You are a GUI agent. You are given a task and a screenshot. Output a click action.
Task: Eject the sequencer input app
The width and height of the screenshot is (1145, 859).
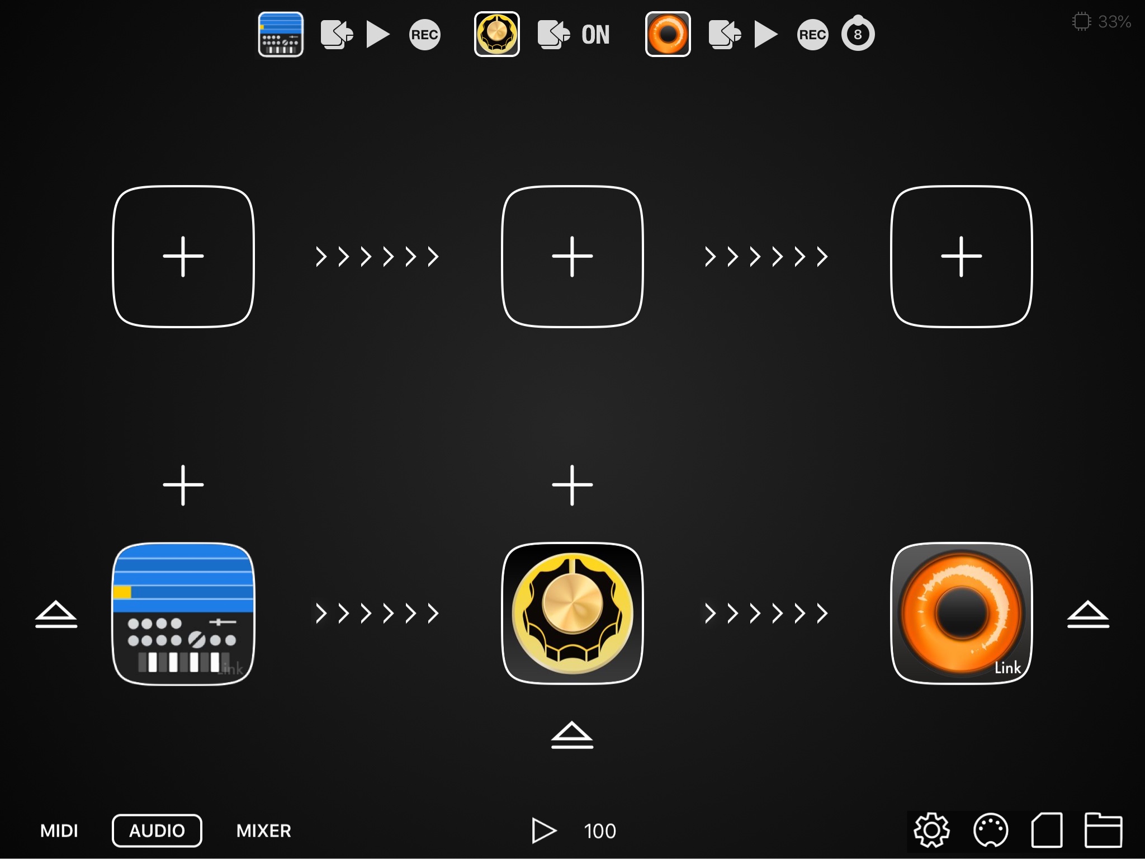click(x=56, y=614)
